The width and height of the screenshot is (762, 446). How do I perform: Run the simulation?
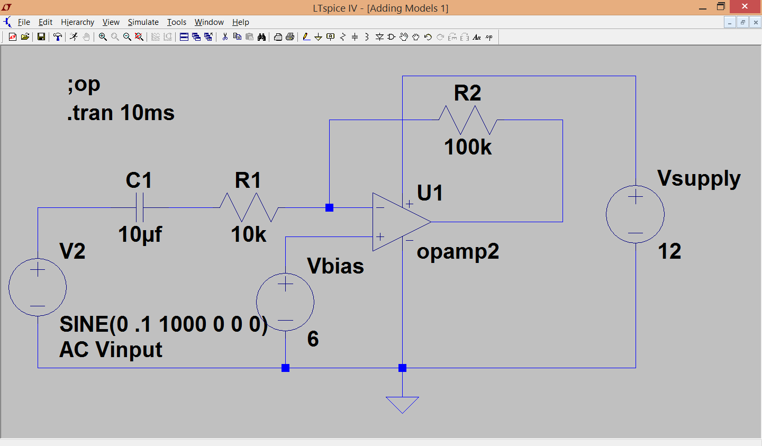[x=74, y=37]
